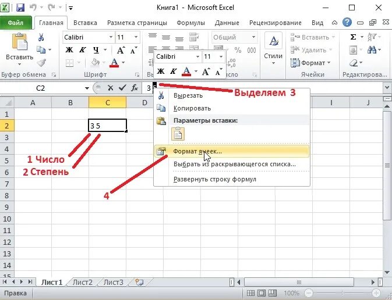Click the Save icon in quick access toolbar
The image size is (392, 300).
coord(20,8)
